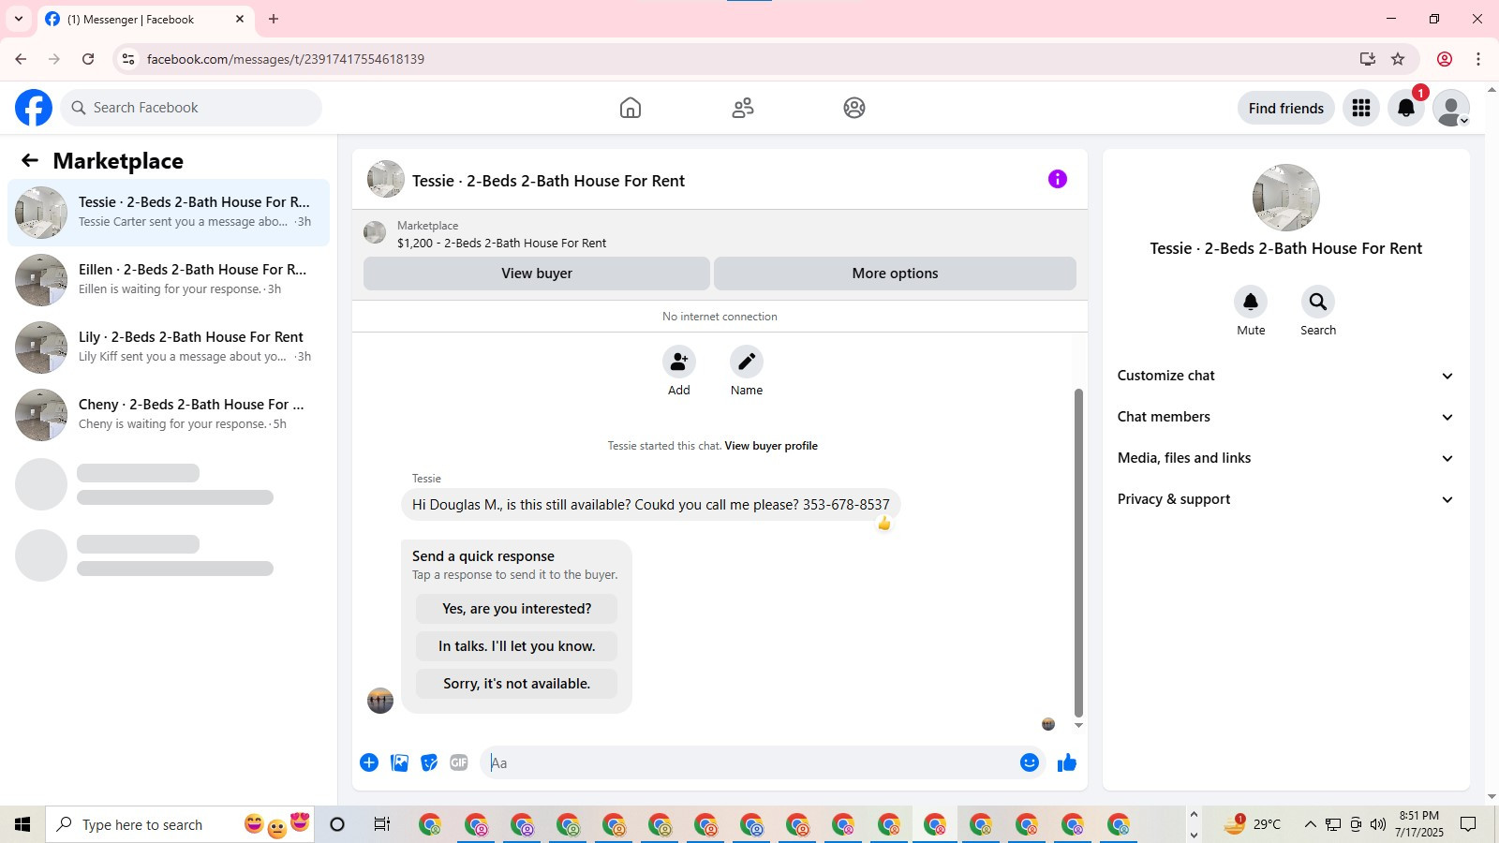Viewport: 1499px width, 843px height.
Task: Open the volume control in system tray
Action: pyautogui.click(x=1377, y=824)
